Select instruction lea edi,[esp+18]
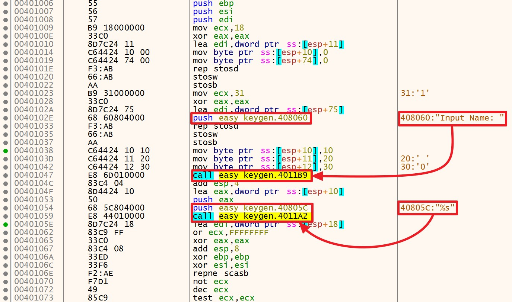This screenshot has width=512, height=302. tap(268, 224)
